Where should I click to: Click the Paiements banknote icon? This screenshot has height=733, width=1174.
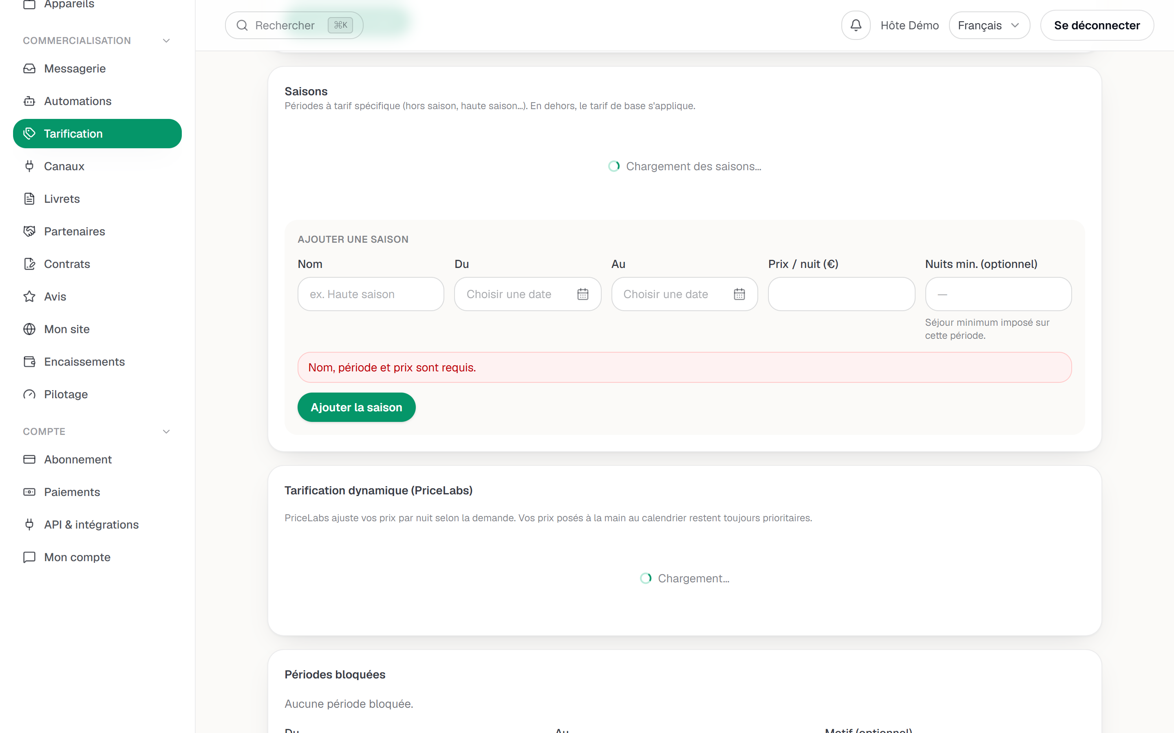tap(29, 492)
